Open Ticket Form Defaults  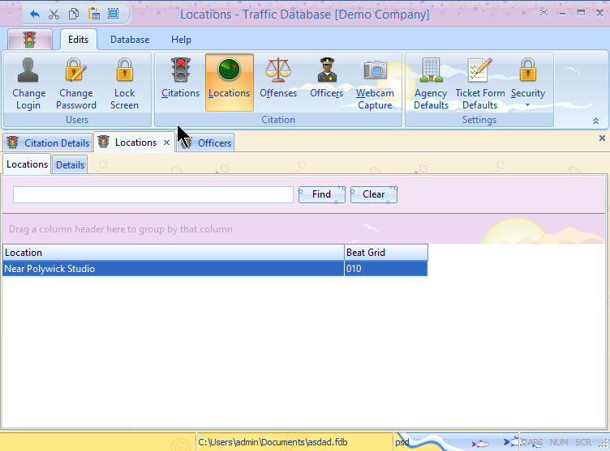point(480,83)
